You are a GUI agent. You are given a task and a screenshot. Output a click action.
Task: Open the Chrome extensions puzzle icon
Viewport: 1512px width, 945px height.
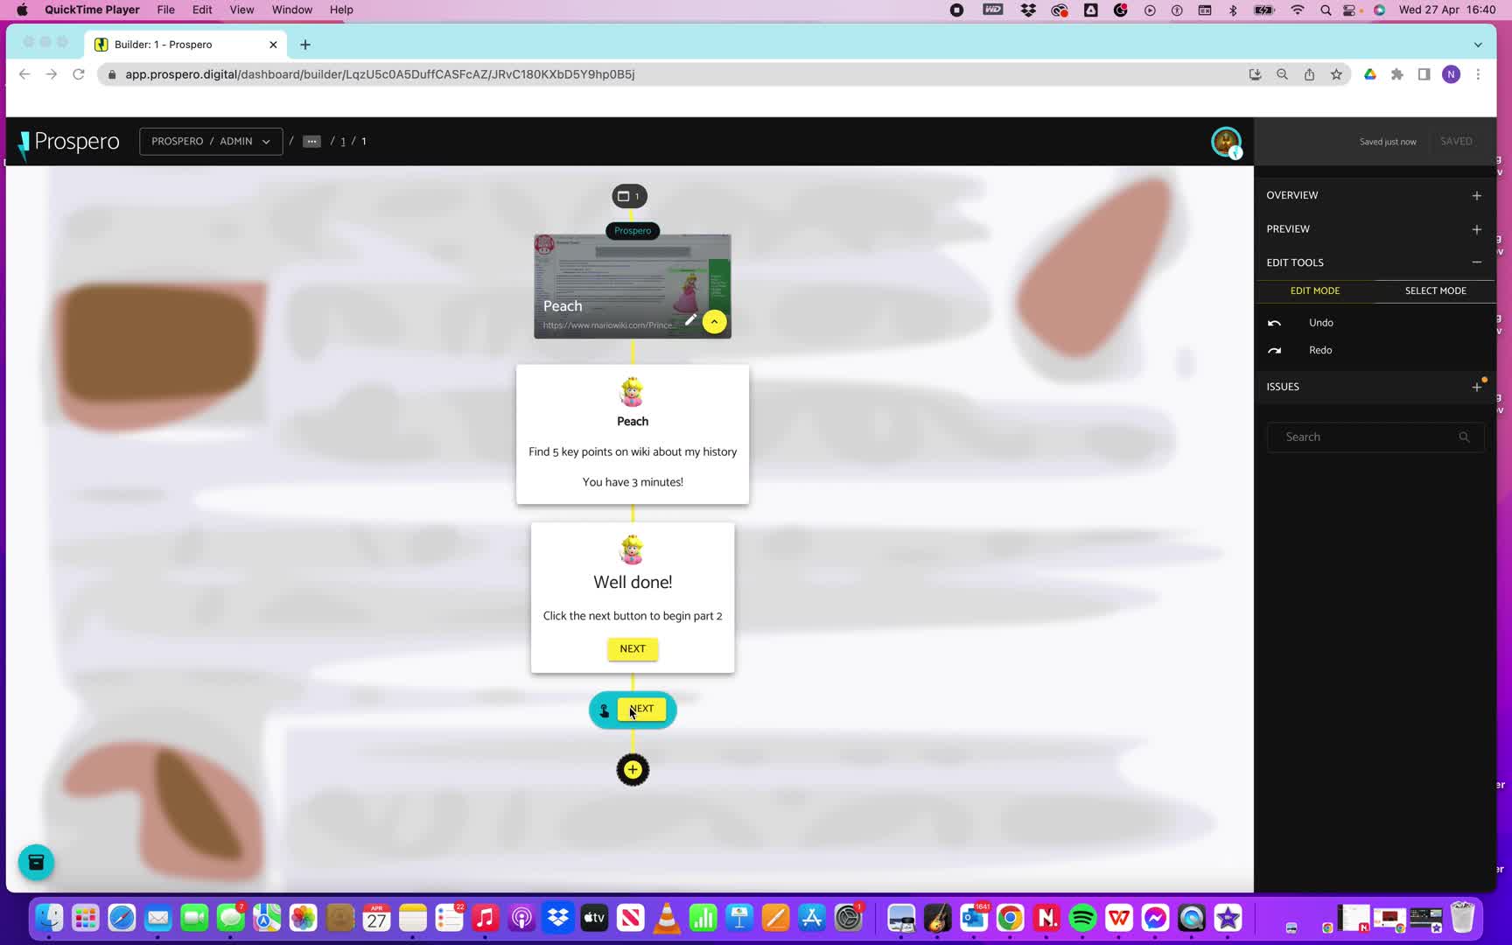pyautogui.click(x=1397, y=74)
